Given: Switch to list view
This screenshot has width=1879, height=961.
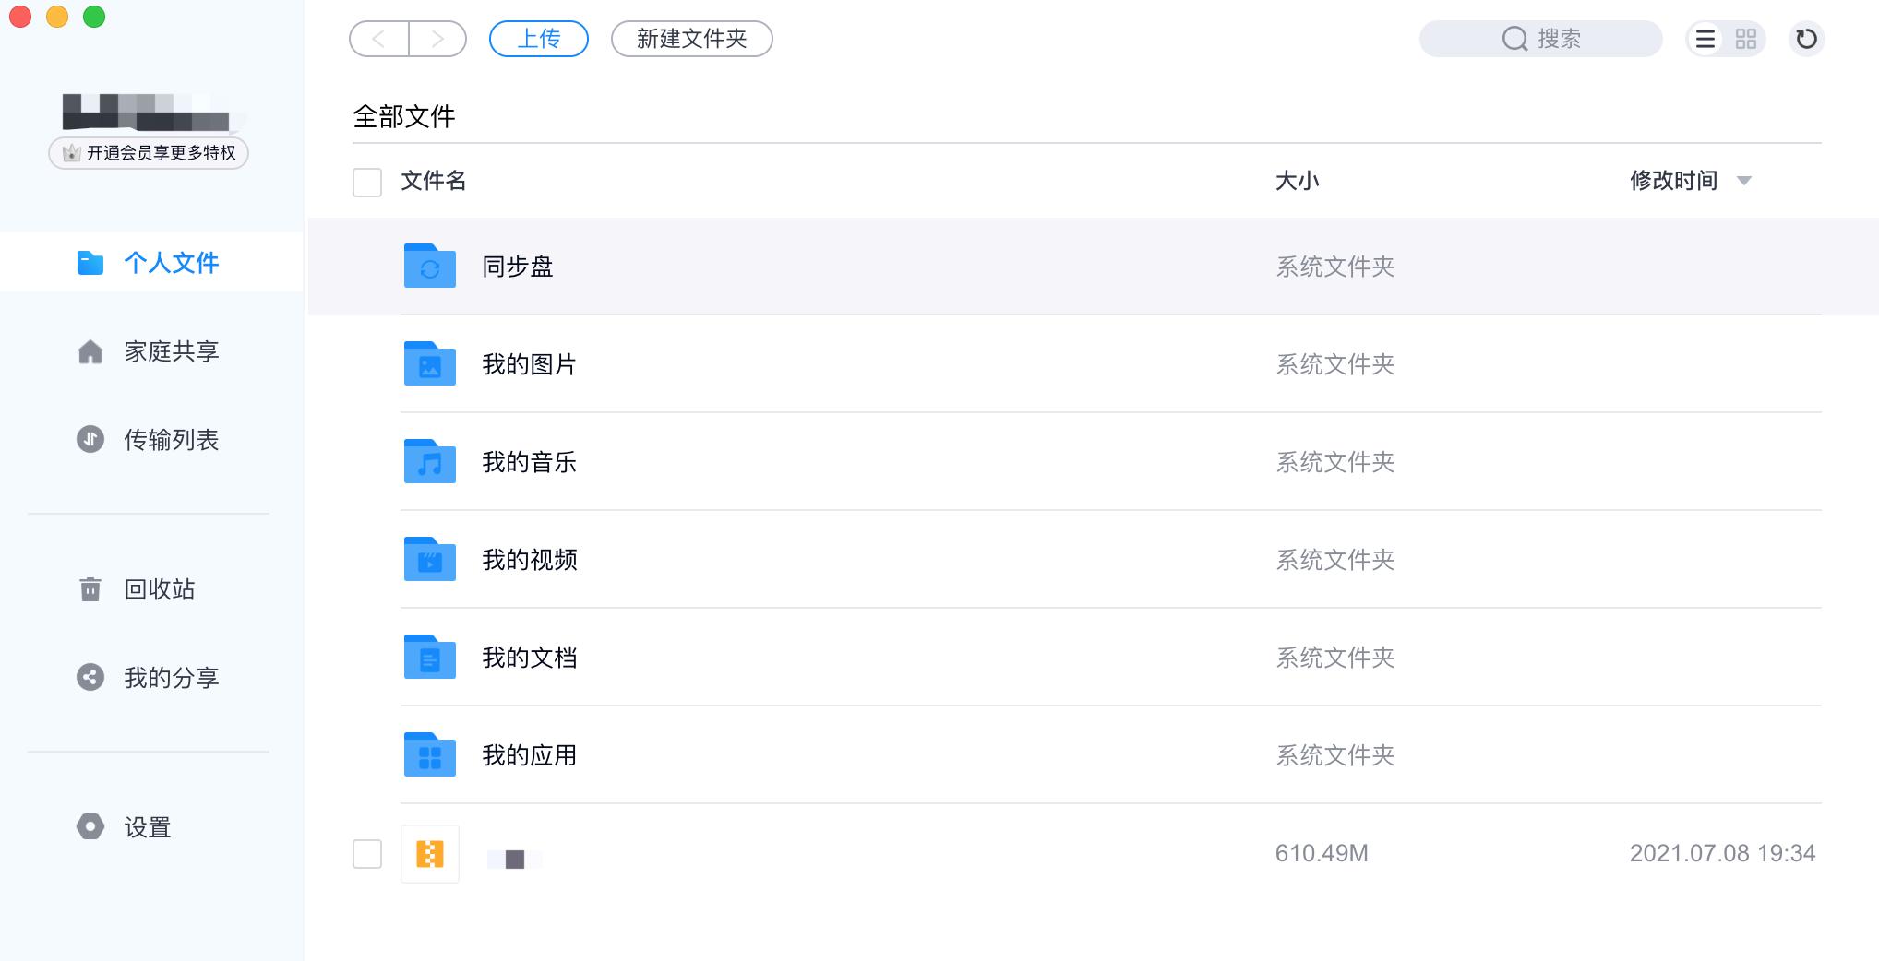Looking at the screenshot, I should (x=1706, y=39).
